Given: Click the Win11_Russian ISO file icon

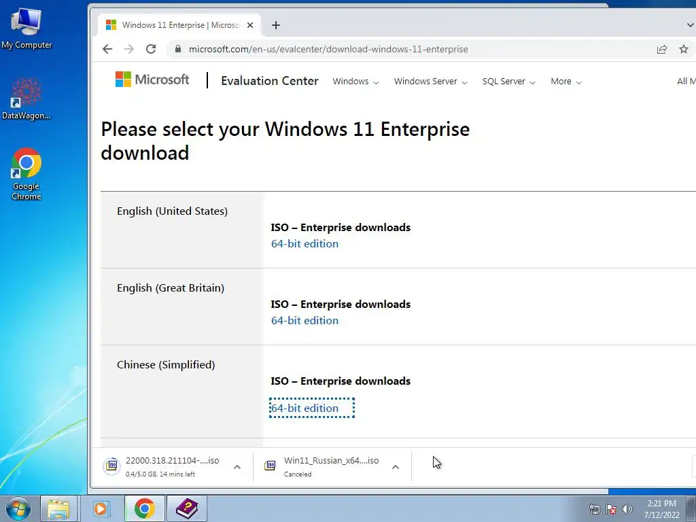Looking at the screenshot, I should [x=270, y=466].
